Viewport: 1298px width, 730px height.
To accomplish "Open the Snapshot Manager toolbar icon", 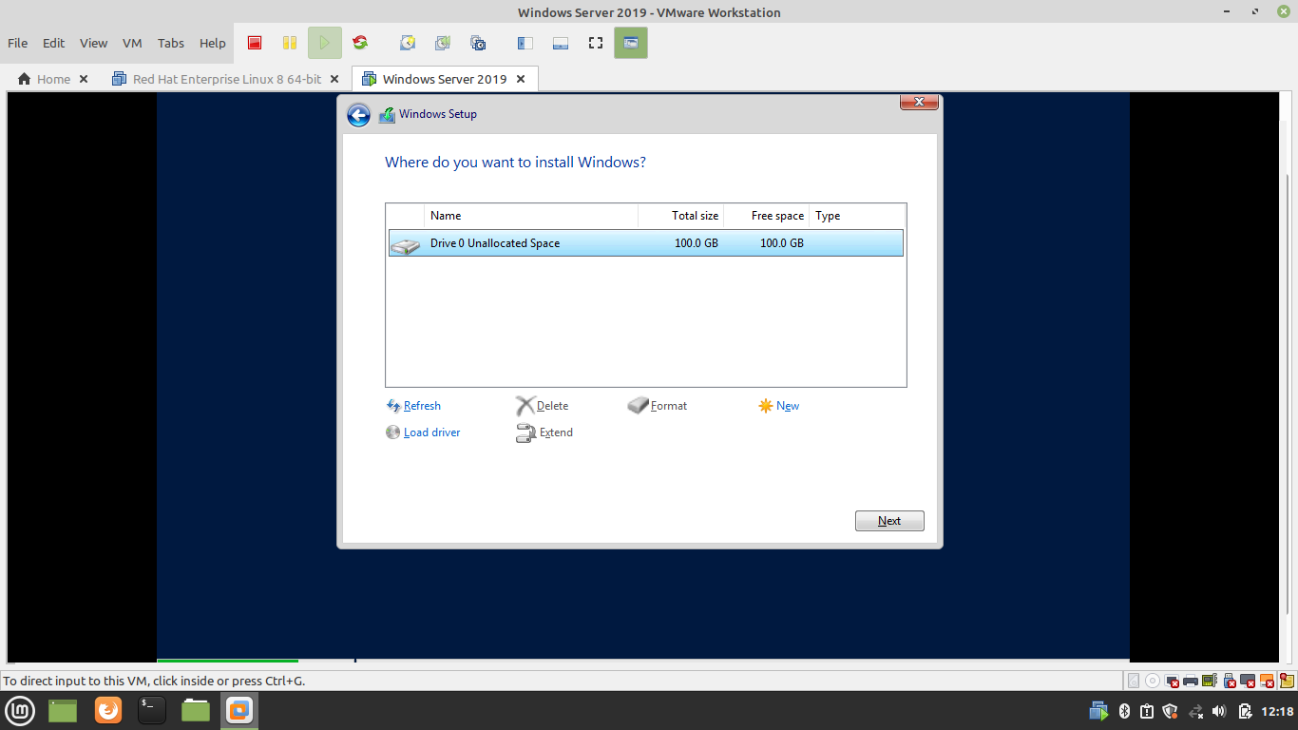I will 478,43.
